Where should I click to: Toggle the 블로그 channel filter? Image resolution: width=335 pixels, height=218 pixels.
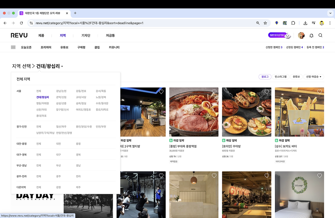point(265,77)
